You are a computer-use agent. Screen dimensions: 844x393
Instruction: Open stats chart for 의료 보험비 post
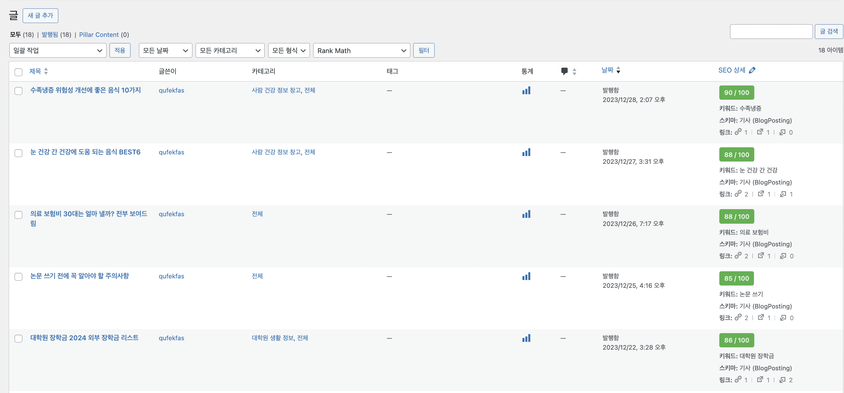(526, 215)
